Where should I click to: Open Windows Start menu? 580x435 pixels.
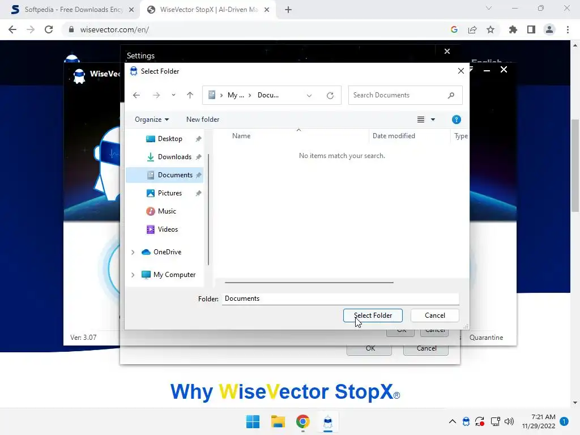(253, 421)
